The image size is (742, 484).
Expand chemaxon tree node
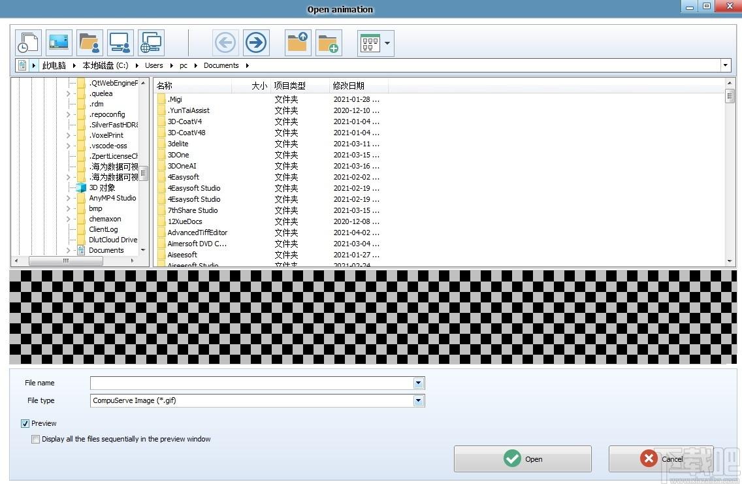tap(68, 219)
